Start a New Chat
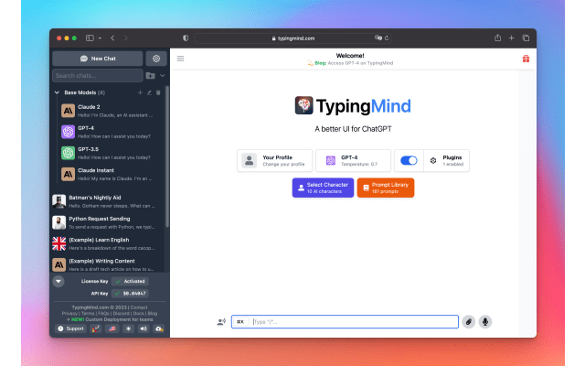This screenshot has height=366, width=585. (98, 59)
